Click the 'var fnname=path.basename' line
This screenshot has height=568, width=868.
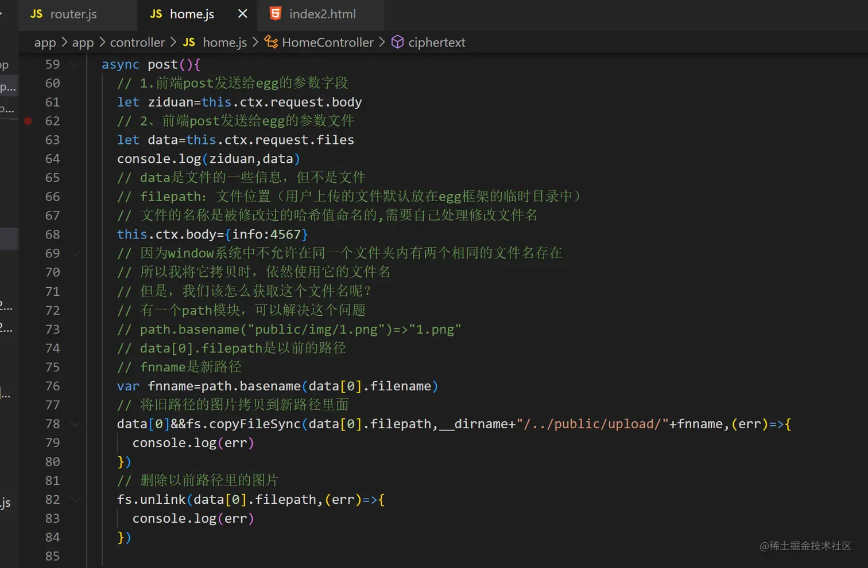click(x=277, y=386)
